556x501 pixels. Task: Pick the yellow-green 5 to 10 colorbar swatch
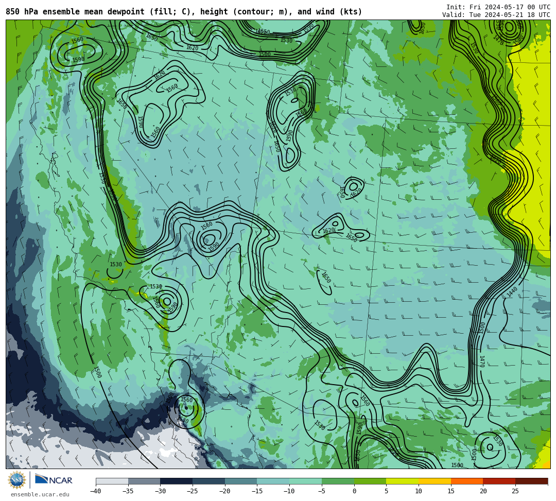(403, 481)
